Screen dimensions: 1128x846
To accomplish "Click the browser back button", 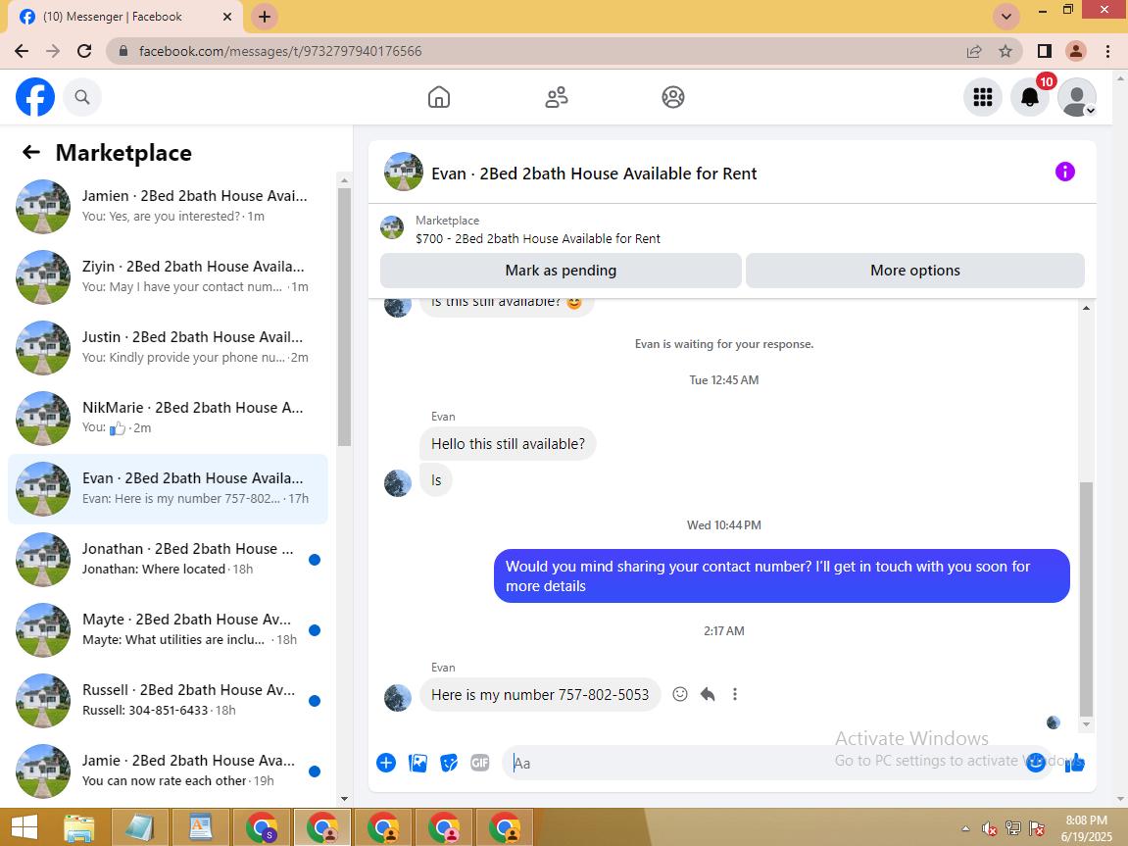I will click(22, 51).
